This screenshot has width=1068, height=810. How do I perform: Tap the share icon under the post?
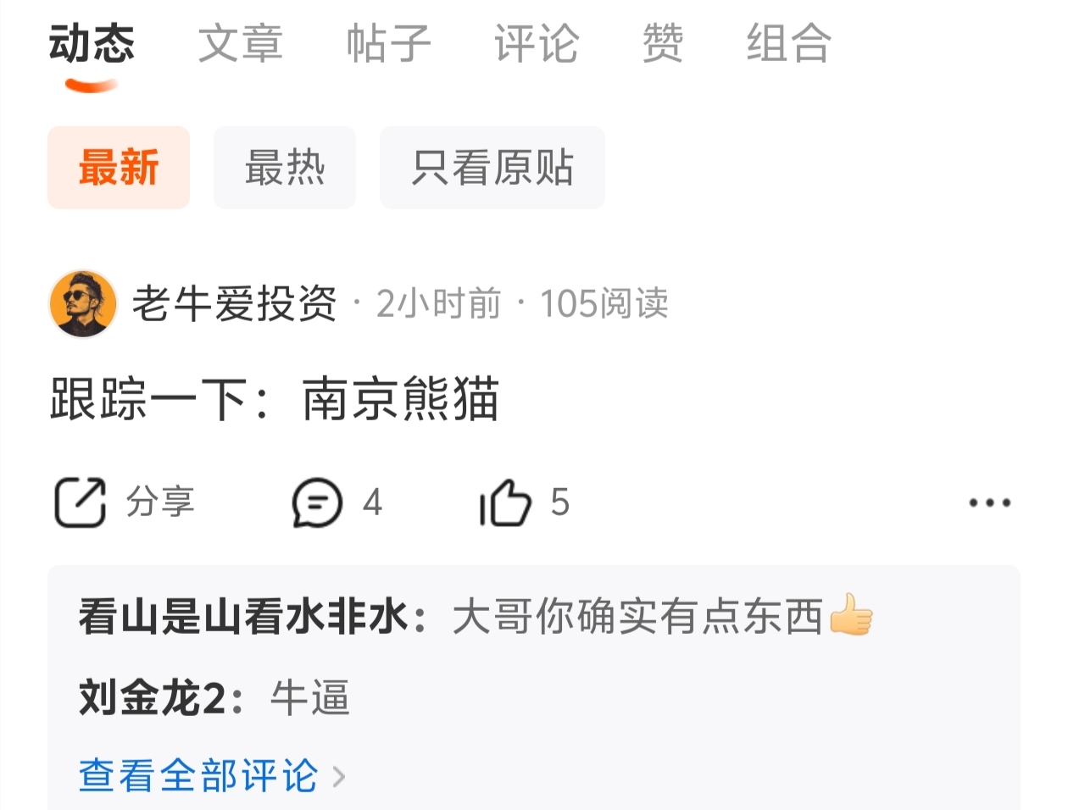[81, 502]
